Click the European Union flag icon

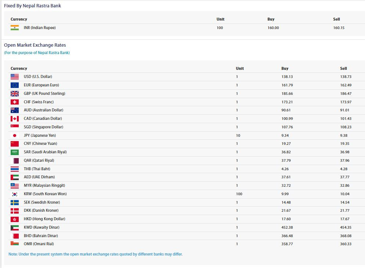click(15, 85)
